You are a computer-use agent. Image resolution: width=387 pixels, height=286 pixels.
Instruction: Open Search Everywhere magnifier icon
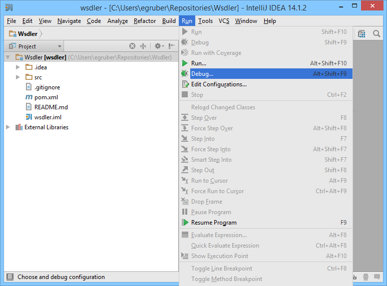tap(377, 33)
